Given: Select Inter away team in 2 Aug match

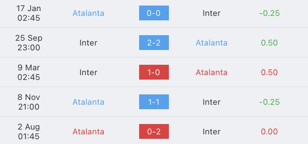Looking at the screenshot, I should pos(212,132).
